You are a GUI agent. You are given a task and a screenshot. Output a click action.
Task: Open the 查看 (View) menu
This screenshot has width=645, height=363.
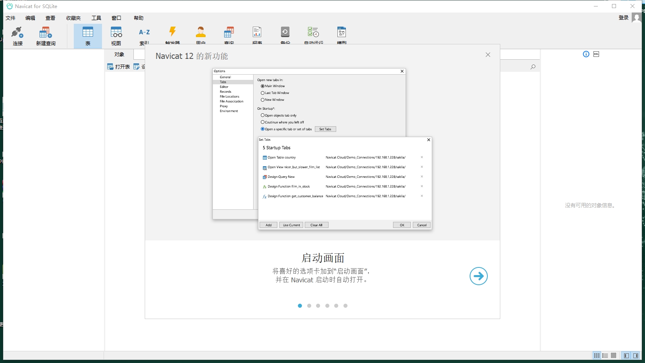50,18
